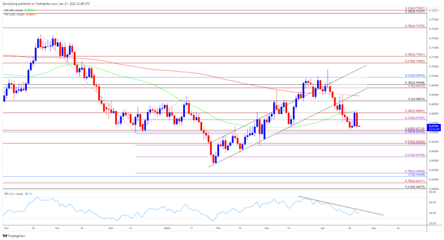
Task: Click the RSI 40.00 axis tick
Action: 432,213
